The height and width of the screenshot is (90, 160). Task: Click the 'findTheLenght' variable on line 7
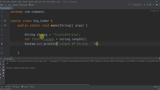coord(43,39)
